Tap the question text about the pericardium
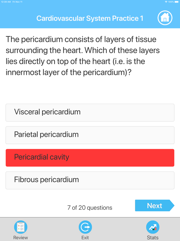Image resolution: width=180 pixels, height=241 pixels. coord(82,56)
